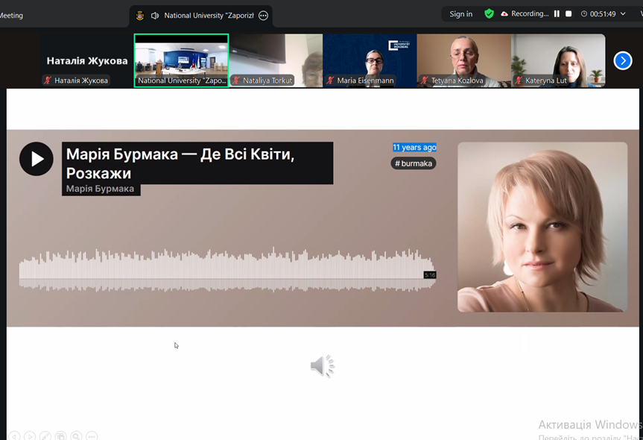Screen dimensions: 643x440
Task: Play the Марія Бурмака audio track
Action: (37, 159)
